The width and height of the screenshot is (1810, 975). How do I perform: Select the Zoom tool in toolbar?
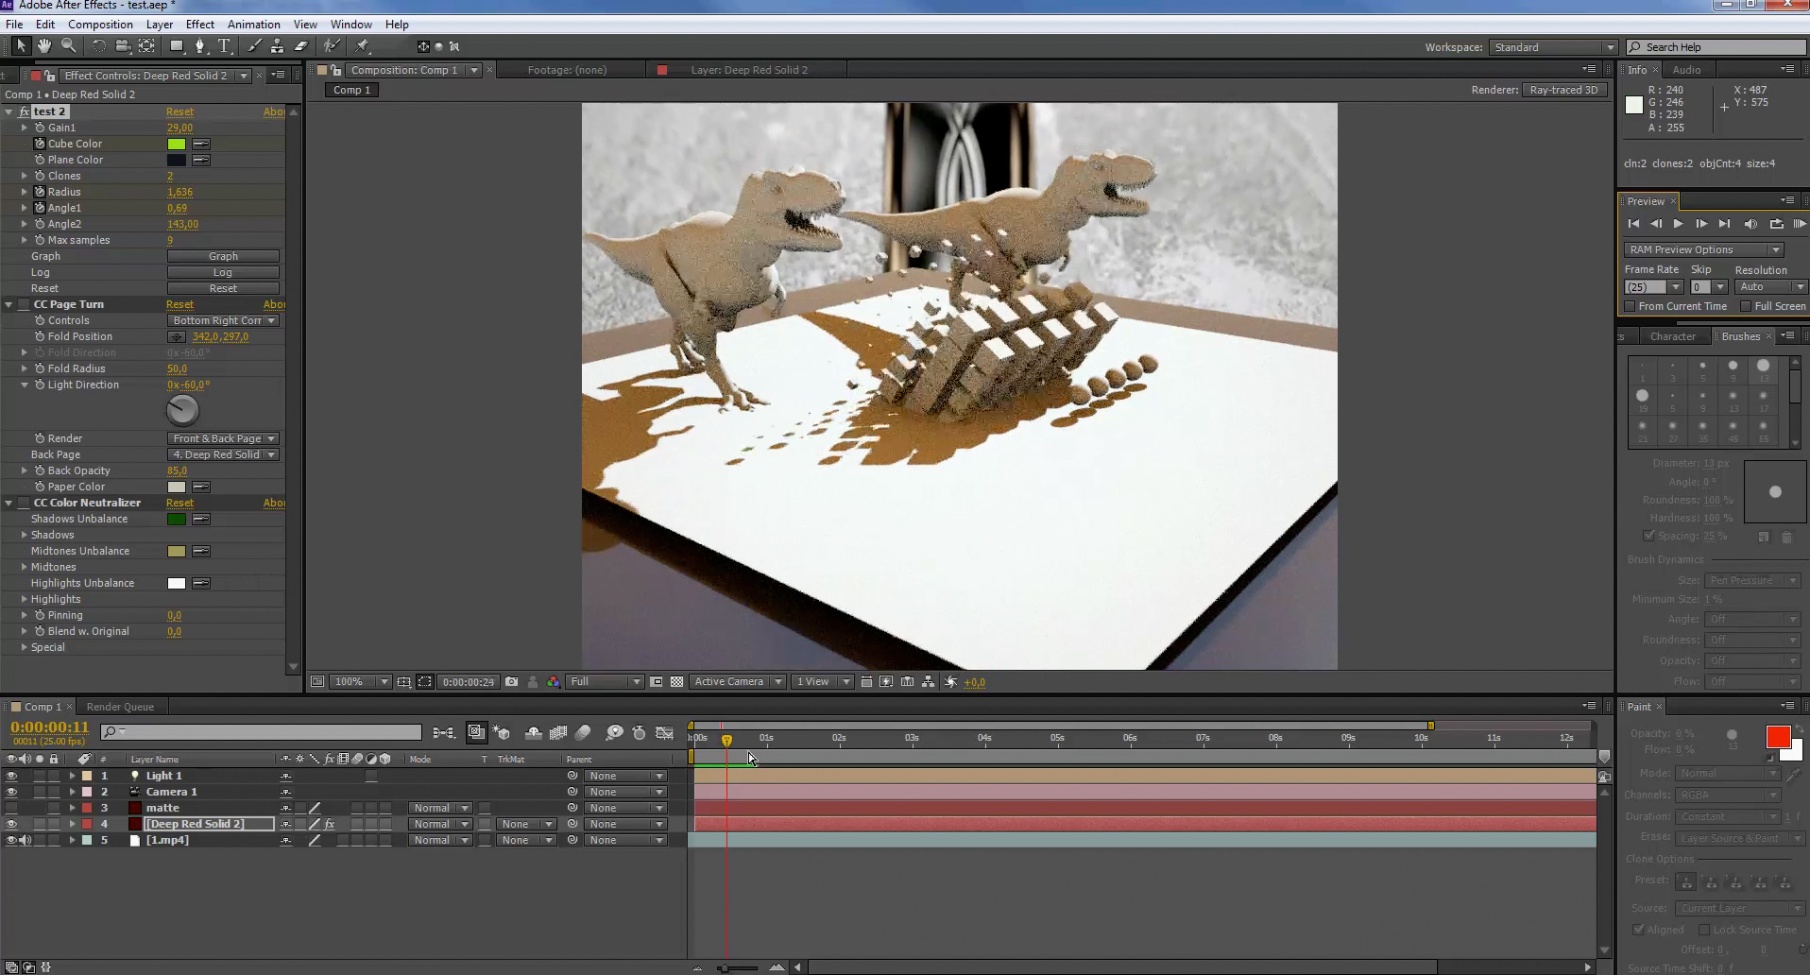69,45
